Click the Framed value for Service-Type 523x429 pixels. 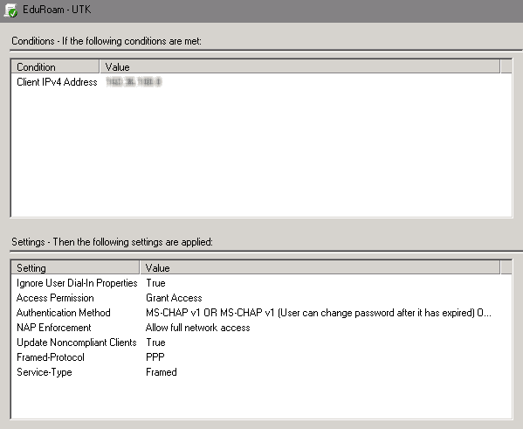tap(162, 372)
